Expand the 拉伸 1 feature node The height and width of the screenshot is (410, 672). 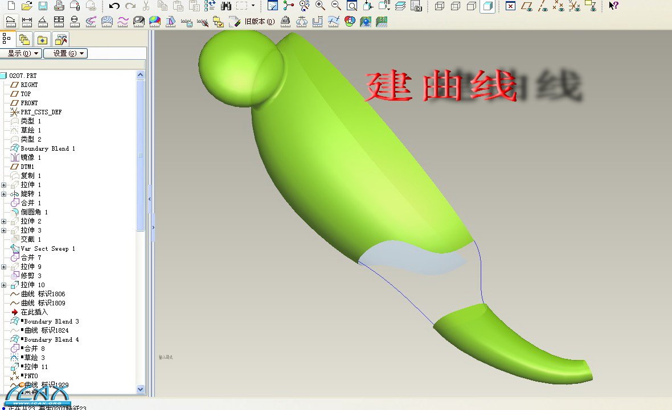tap(4, 185)
